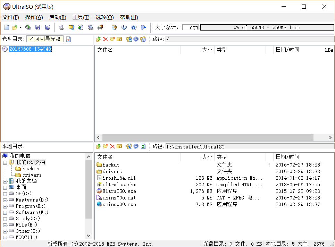Click the blue Info icon in toolbar
Screen dimensions: 335x247
124,27
